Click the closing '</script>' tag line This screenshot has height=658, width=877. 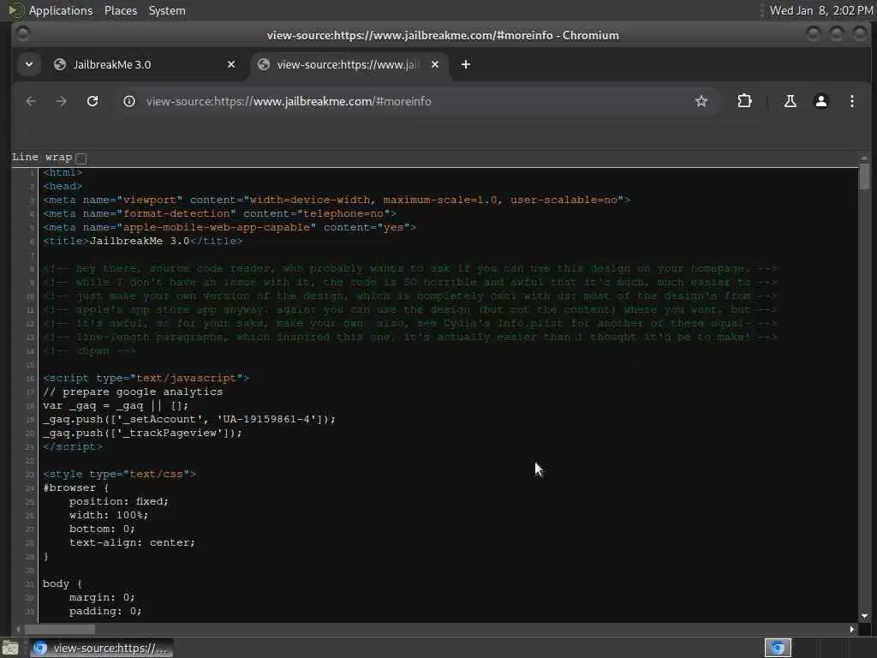pyautogui.click(x=73, y=446)
